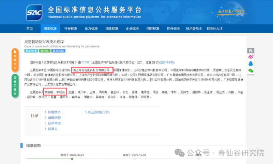Select the 国家标准 navigation tab
273x164 pixels.
click(x=50, y=29)
